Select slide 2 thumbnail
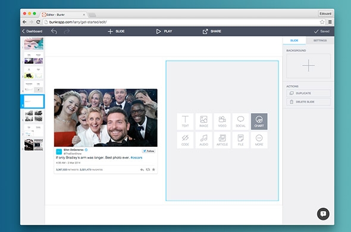Image resolution: width=351 pixels, height=232 pixels. [x=33, y=58]
